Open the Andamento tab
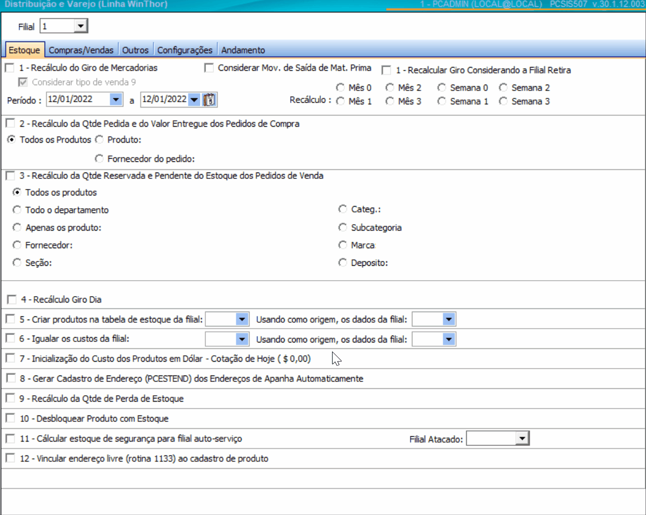This screenshot has width=646, height=515. (x=243, y=50)
